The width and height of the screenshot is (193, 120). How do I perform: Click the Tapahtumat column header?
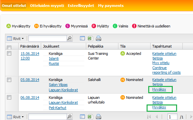(x=166, y=46)
